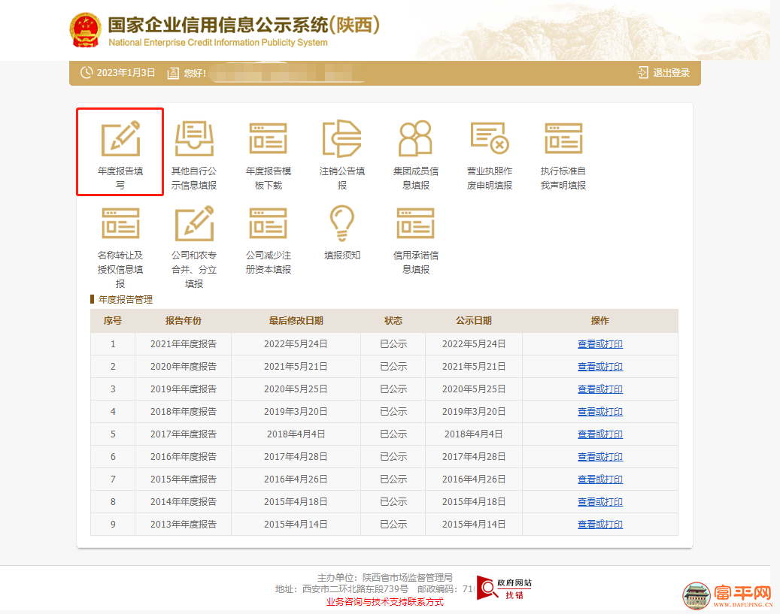View or print the 2017年年度报告
Image resolution: width=780 pixels, height=614 pixels.
tap(600, 434)
